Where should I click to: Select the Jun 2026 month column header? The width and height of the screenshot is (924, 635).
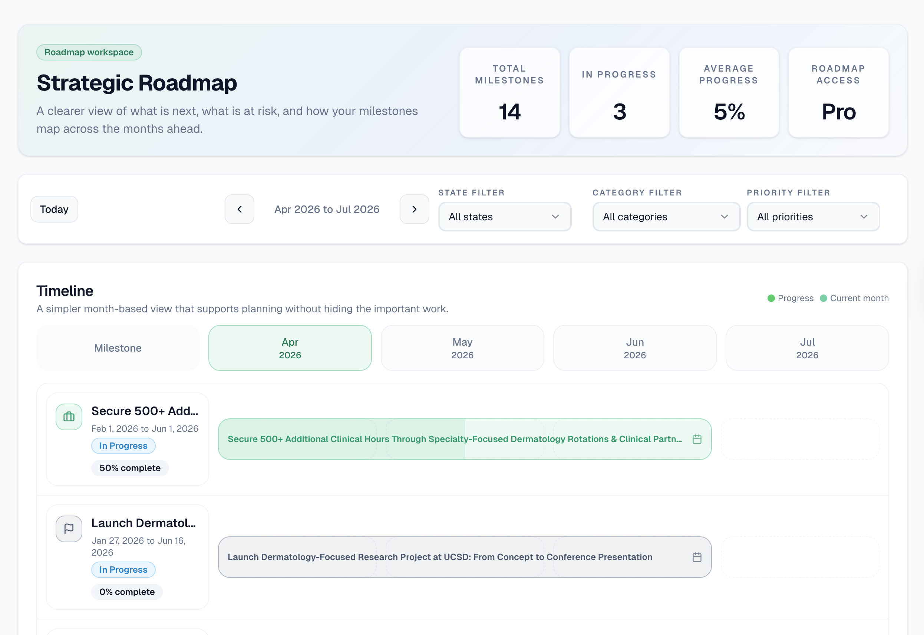(635, 348)
